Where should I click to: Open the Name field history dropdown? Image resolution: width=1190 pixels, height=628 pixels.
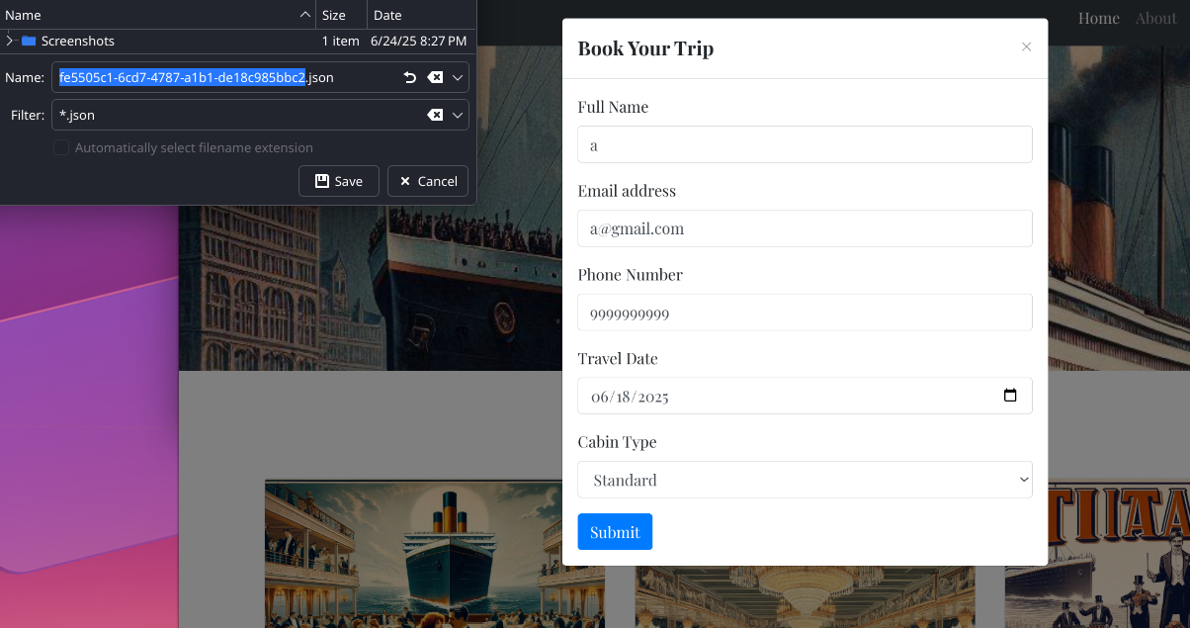pos(458,77)
